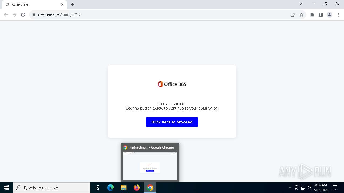Viewport: 344px width, 193px height.
Task: Click the Meet Now tray icon
Action: [x=296, y=188]
